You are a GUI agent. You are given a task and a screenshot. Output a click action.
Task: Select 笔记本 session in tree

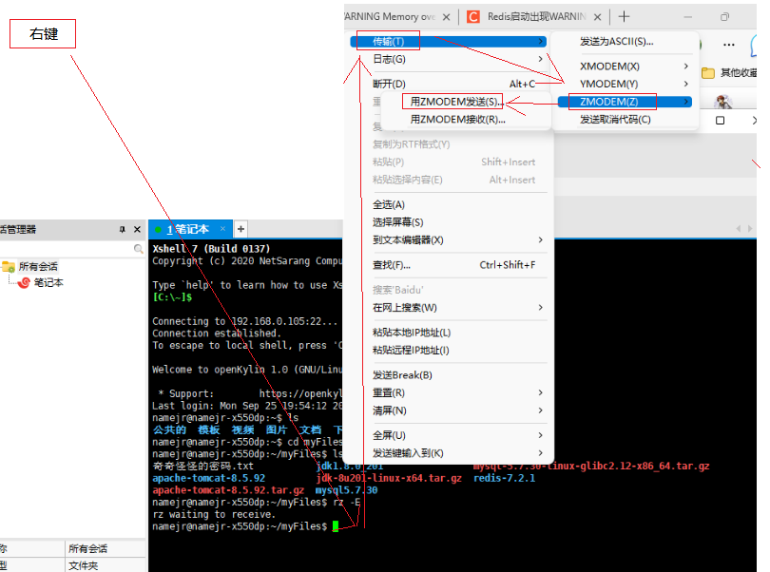pos(48,283)
